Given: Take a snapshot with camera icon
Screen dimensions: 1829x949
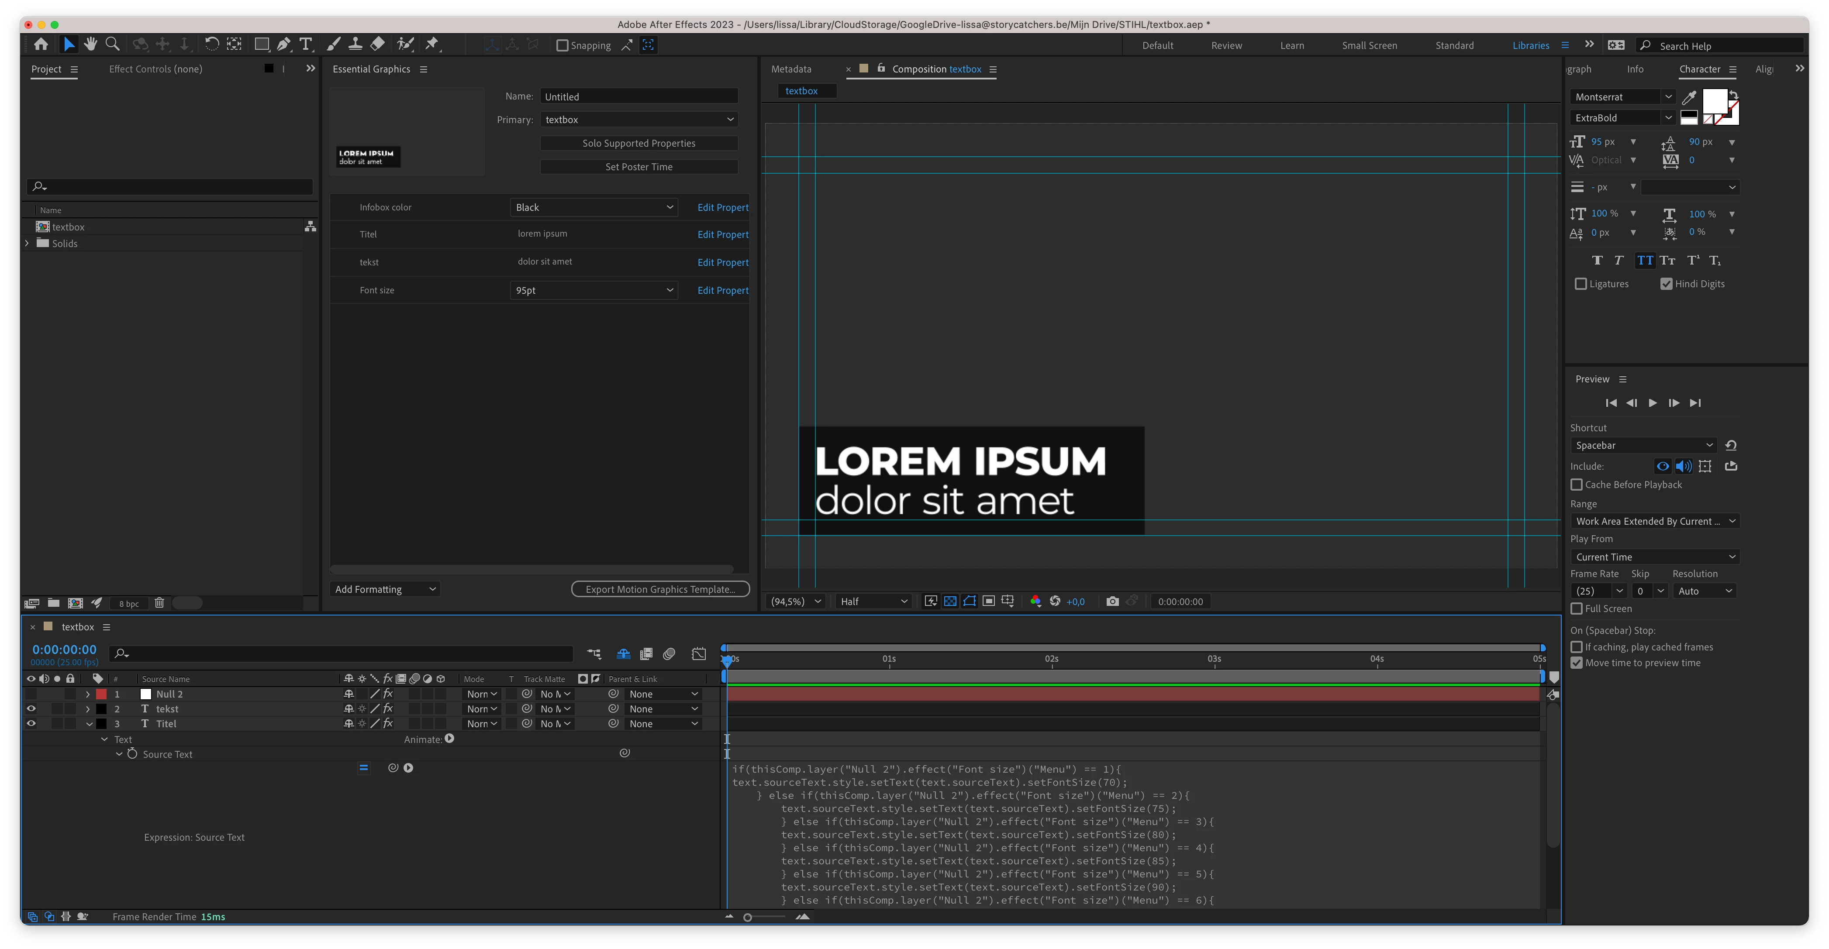Looking at the screenshot, I should click(1112, 601).
